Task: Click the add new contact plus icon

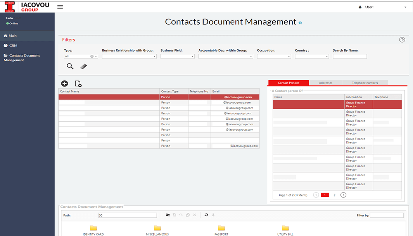Action: (64, 83)
